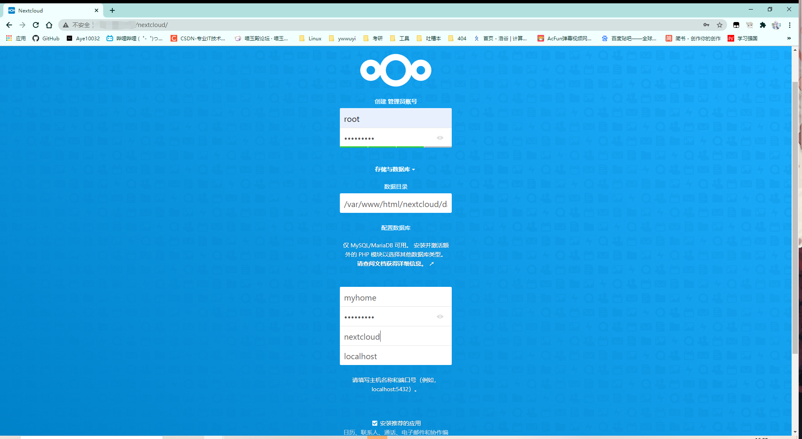The width and height of the screenshot is (802, 439).
Task: Open the CSDN bookmark
Action: click(198, 38)
